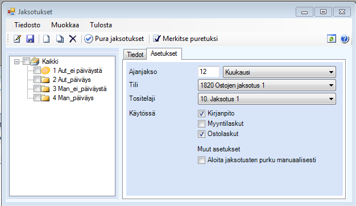Click the save floppy disk icon
The height and width of the screenshot is (206, 356).
(30, 39)
